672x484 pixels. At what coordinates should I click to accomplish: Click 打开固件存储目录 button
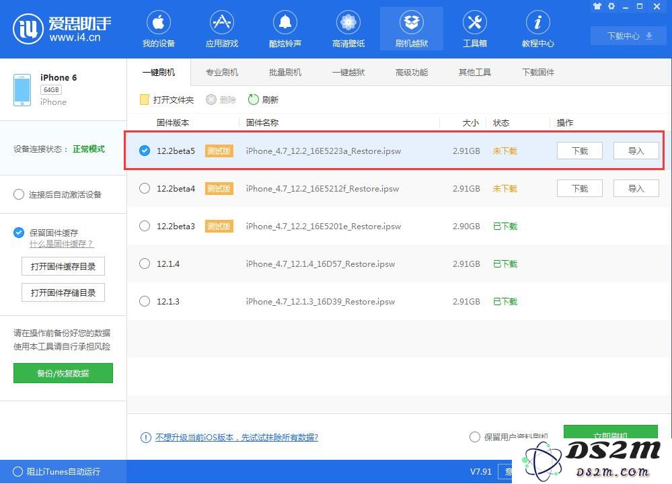(63, 293)
